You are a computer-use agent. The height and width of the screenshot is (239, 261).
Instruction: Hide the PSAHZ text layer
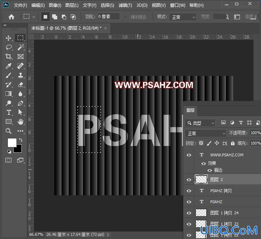coord(189,202)
